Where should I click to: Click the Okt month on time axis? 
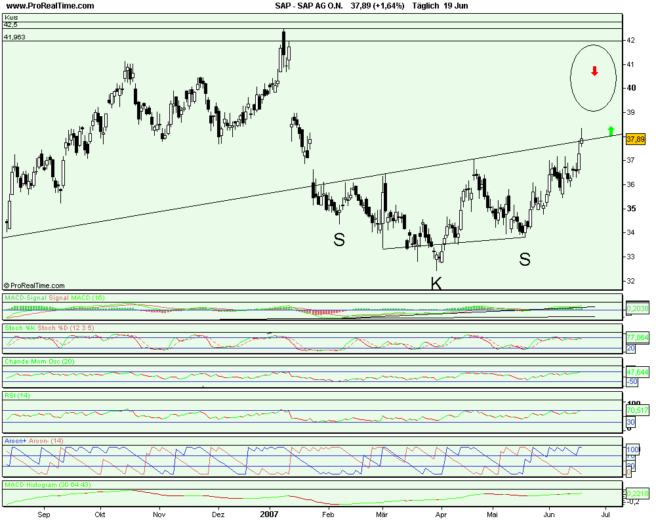(x=100, y=514)
